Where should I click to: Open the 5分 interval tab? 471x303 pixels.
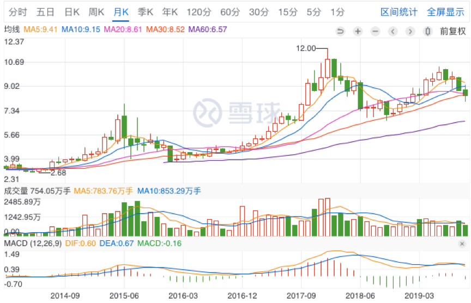coord(314,13)
